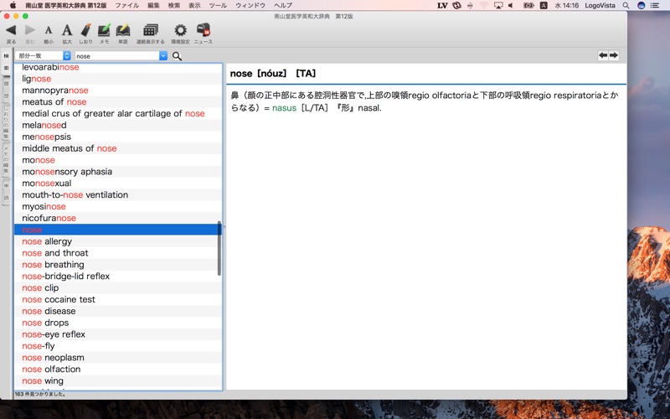Click the battery icon in menu bar

(528, 6)
